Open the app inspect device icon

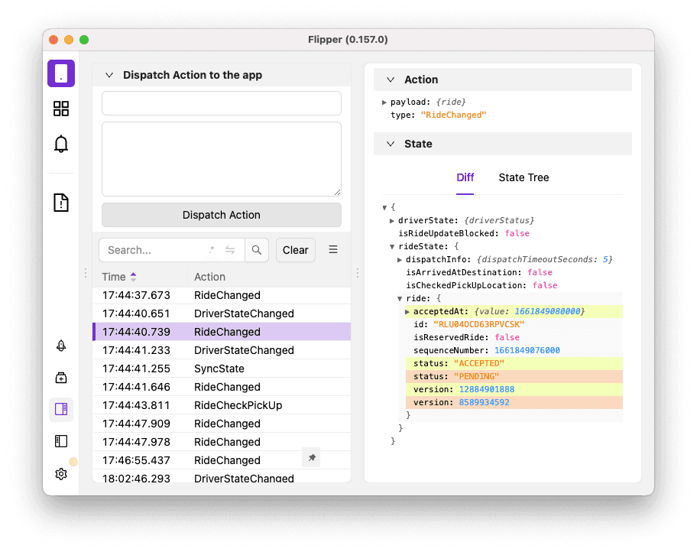pos(61,73)
